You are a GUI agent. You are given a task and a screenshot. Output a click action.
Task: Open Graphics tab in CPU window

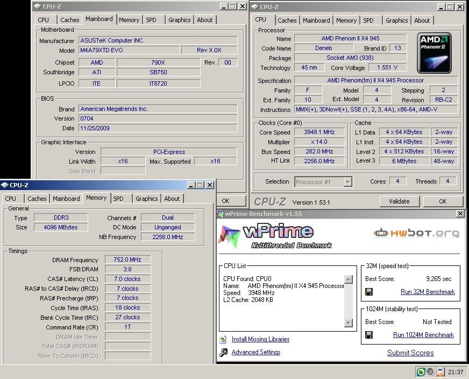pyautogui.click(x=396, y=20)
